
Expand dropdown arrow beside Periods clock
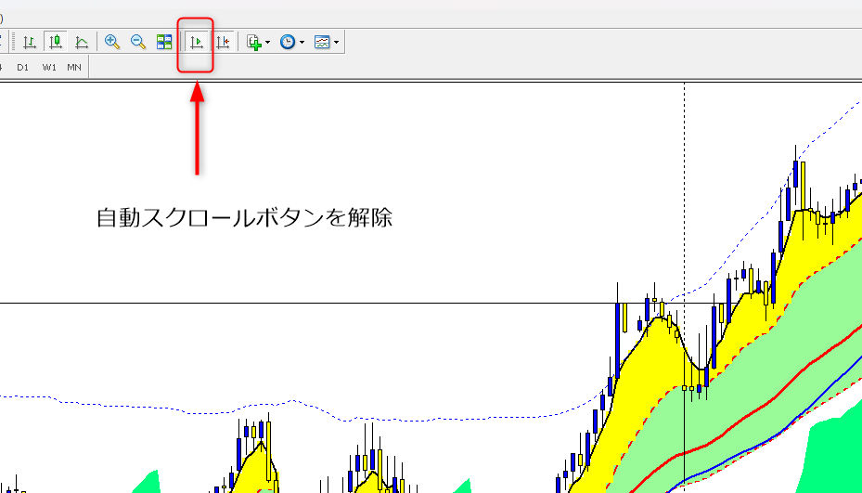[302, 43]
